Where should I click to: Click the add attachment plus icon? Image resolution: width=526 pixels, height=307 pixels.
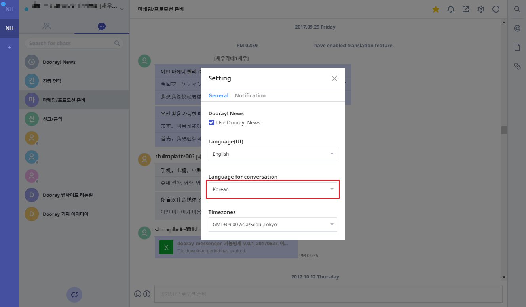(147, 294)
